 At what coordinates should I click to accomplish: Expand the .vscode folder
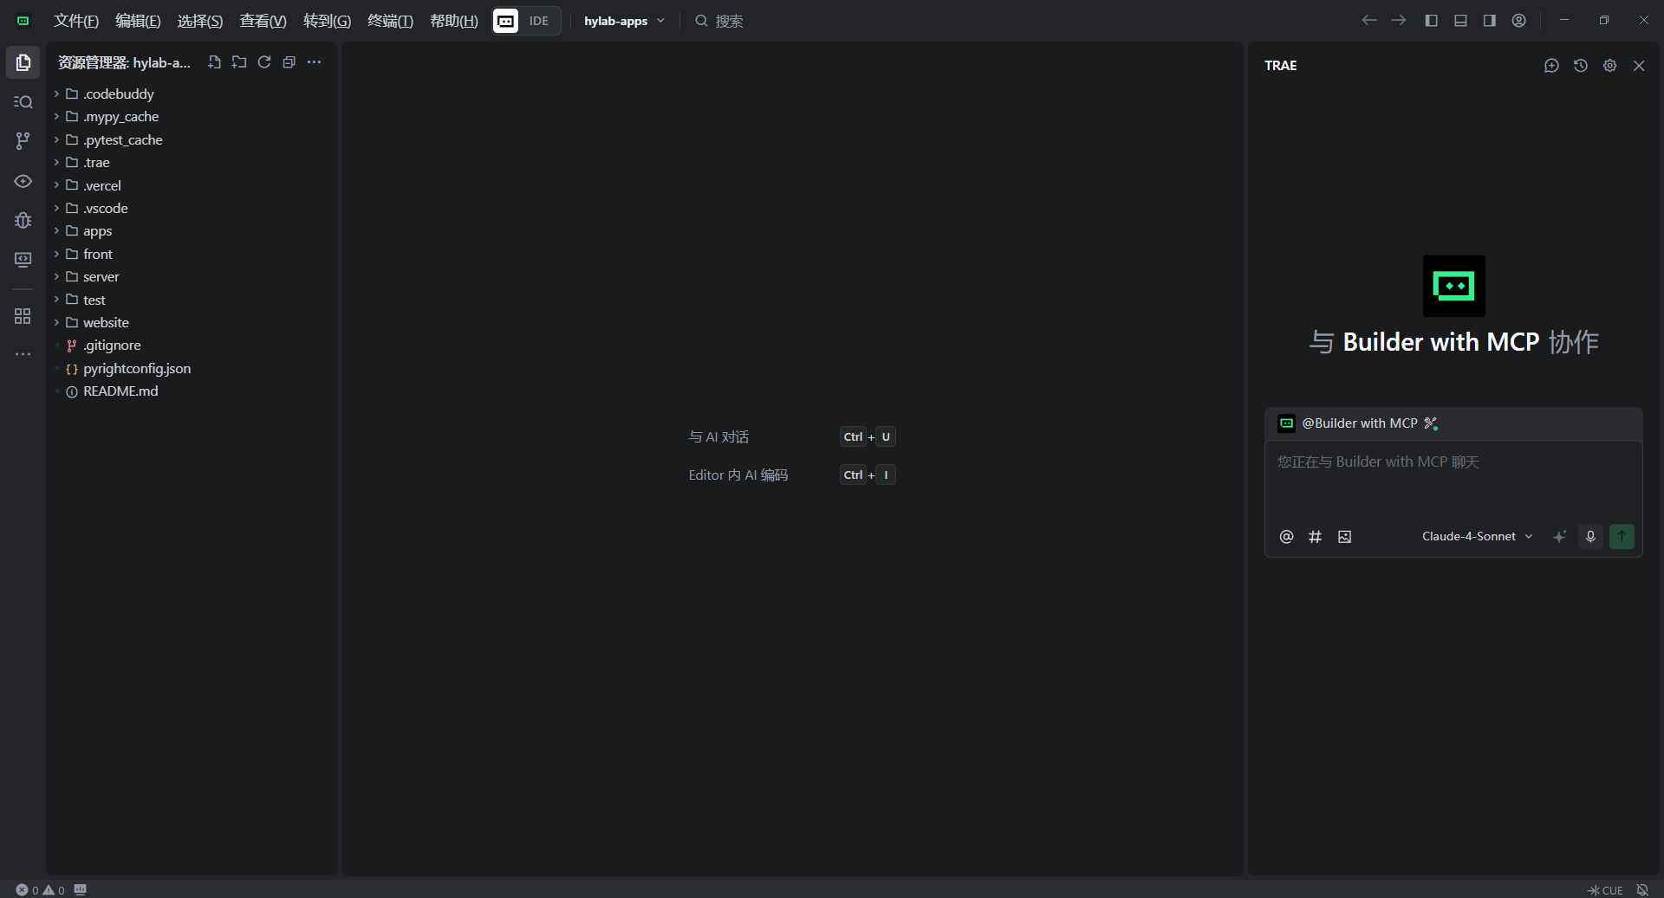(191, 209)
